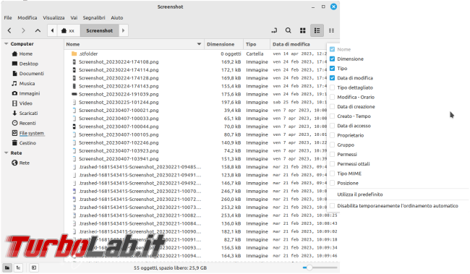The image size is (470, 274).
Task: Uncheck the Tipo column checkbox
Action: [332, 69]
